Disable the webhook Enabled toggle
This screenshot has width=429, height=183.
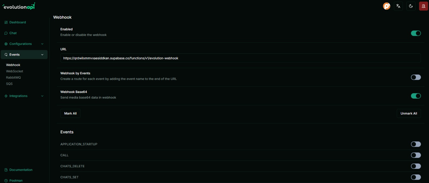click(x=416, y=33)
